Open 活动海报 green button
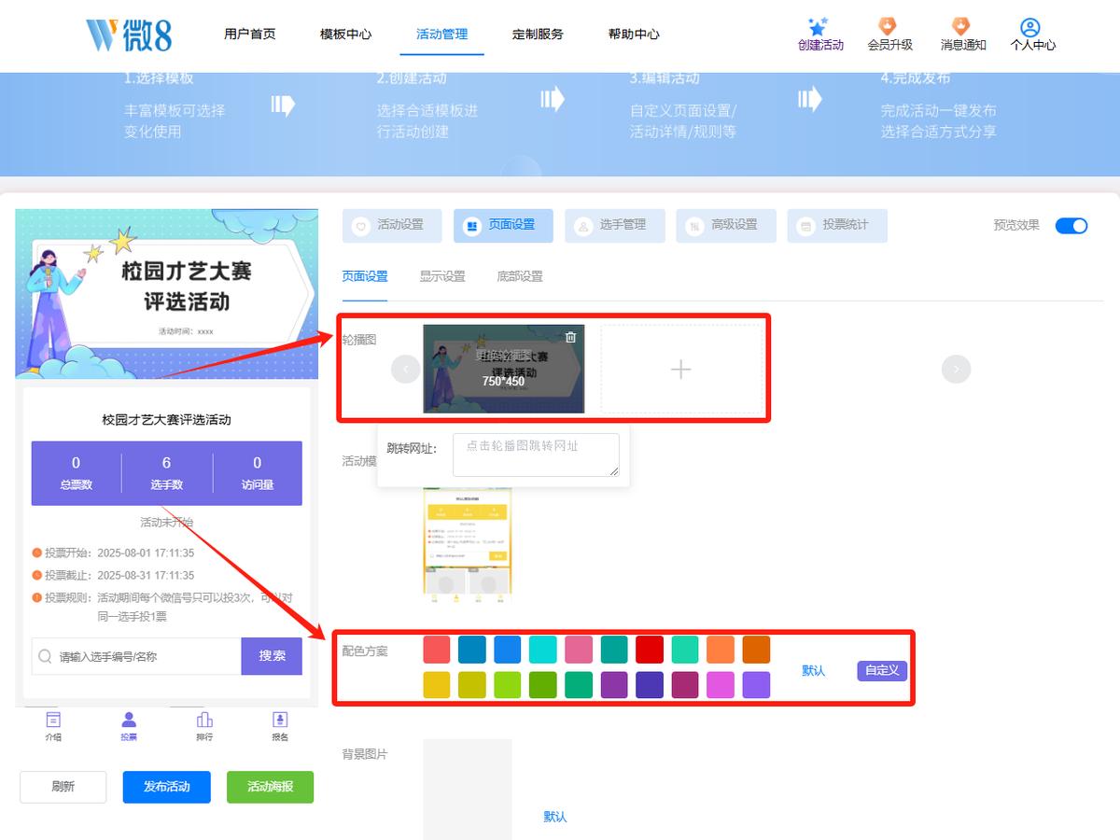 click(x=271, y=787)
